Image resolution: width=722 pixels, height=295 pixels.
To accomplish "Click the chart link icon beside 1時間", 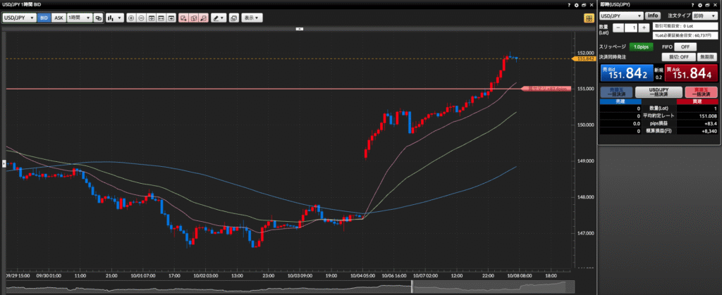I will pos(98,18).
